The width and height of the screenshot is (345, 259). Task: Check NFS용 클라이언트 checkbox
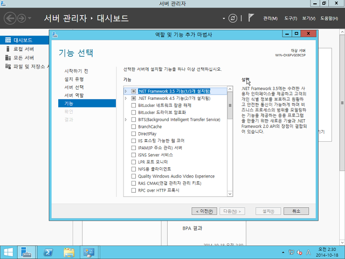(133, 169)
